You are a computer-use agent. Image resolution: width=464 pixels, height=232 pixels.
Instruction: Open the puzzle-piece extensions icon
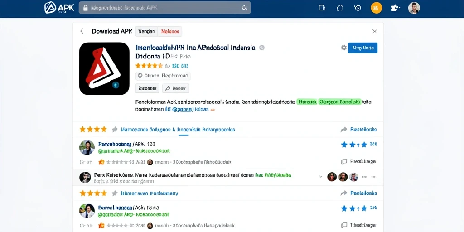395,8
